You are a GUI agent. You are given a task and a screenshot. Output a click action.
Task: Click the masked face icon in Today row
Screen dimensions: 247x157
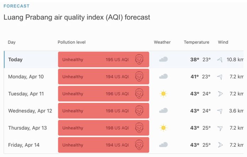click(x=139, y=59)
